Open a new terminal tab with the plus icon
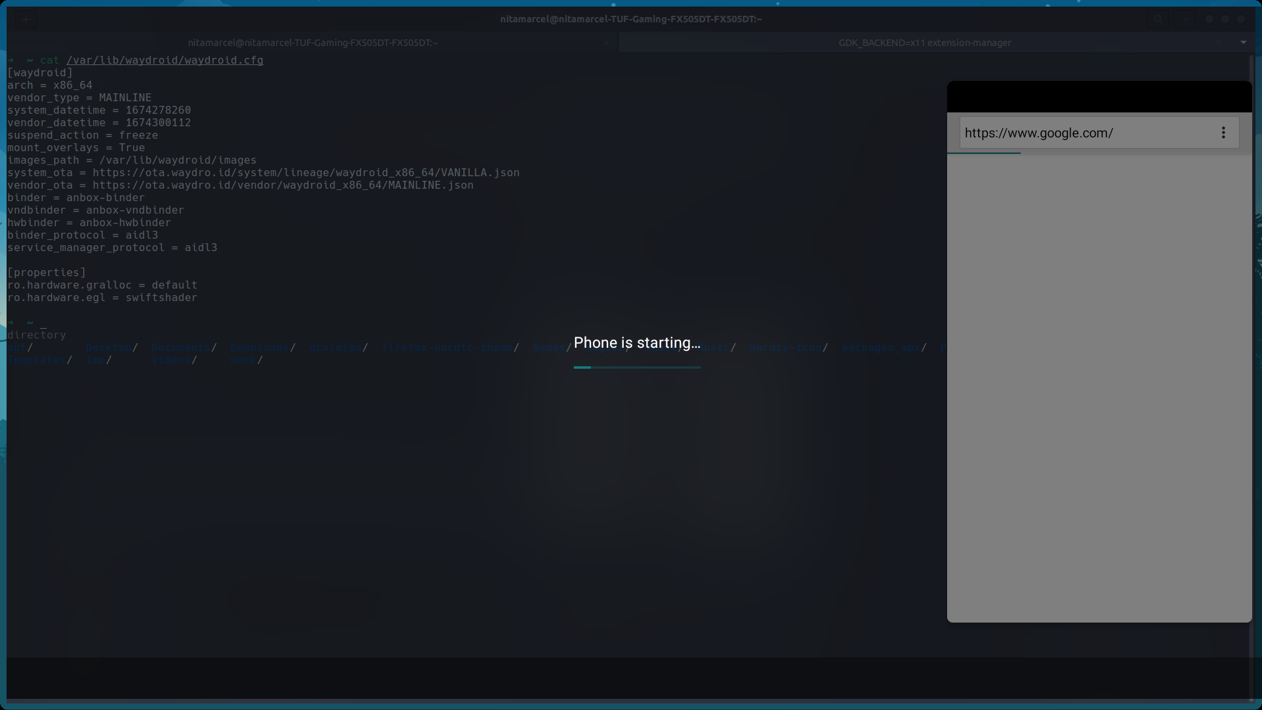 click(x=26, y=19)
